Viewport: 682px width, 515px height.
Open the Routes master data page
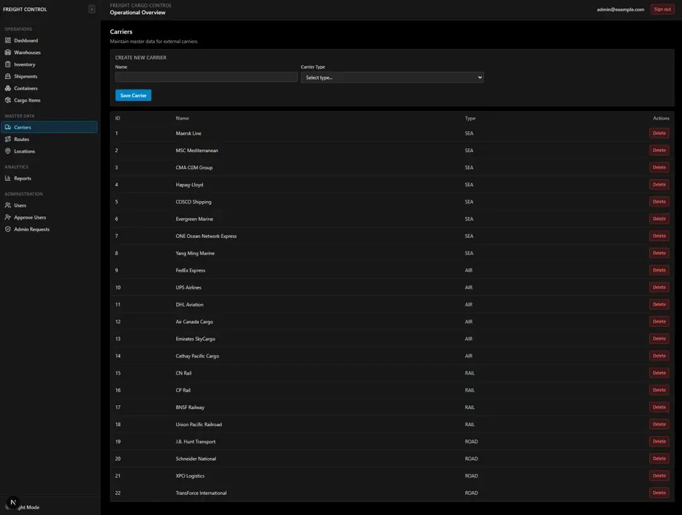[x=49, y=139]
